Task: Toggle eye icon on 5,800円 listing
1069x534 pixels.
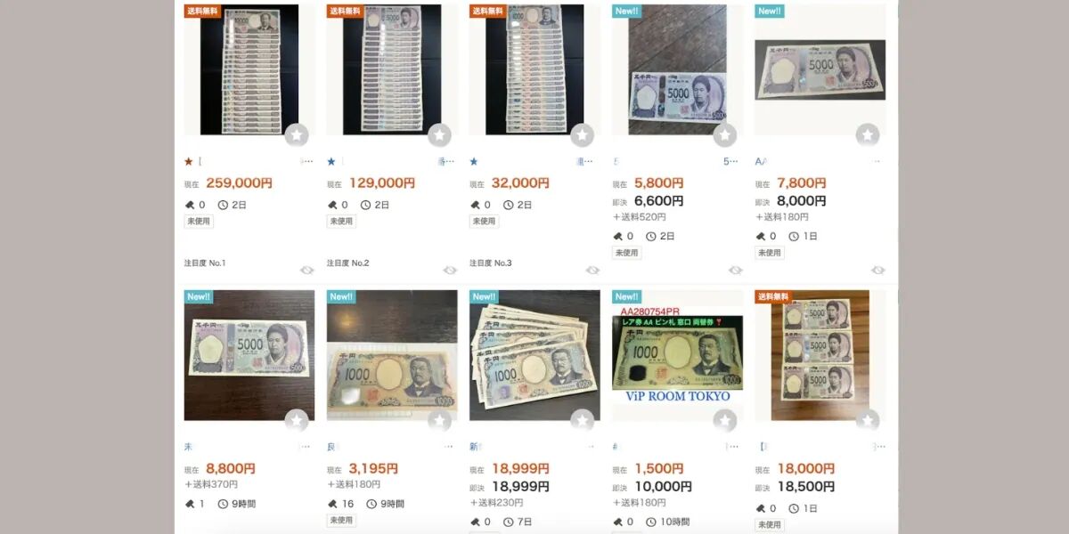Action: tap(734, 270)
